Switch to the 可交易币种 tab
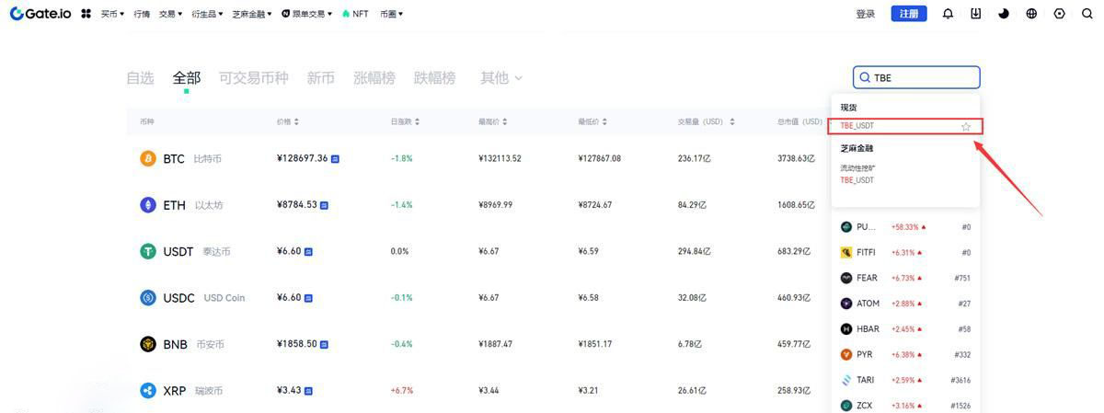 [254, 78]
